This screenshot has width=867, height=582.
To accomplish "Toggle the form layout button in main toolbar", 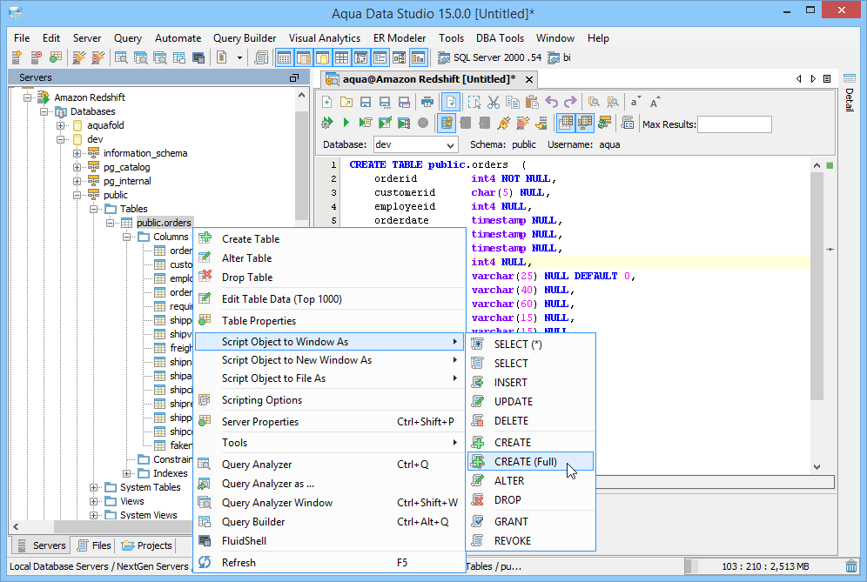I will (380, 57).
